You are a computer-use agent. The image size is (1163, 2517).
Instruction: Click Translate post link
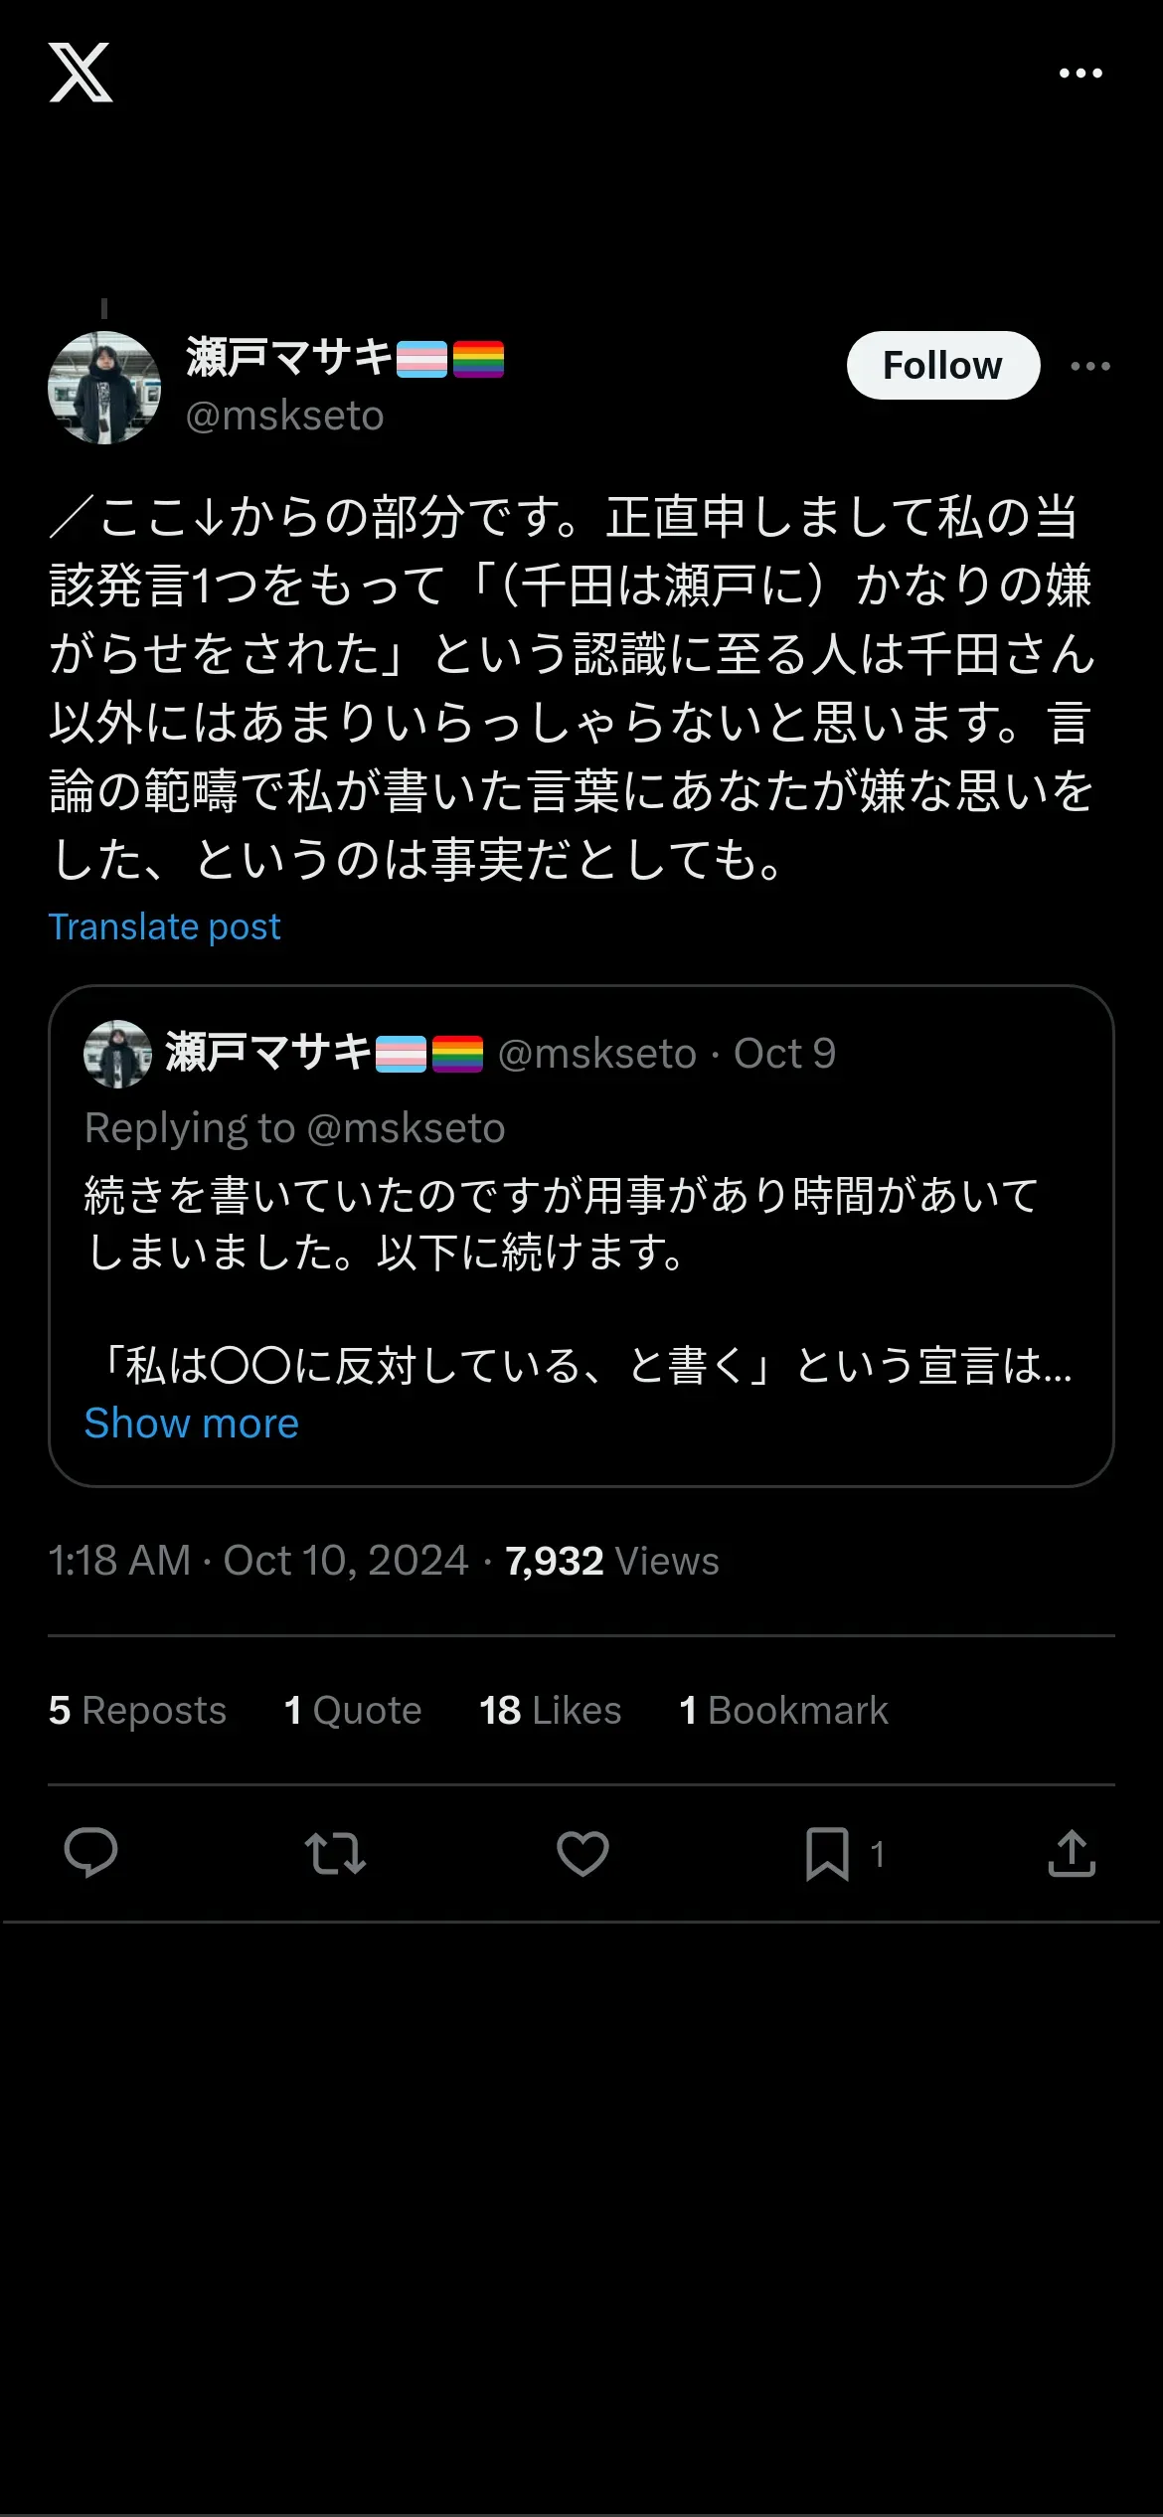[x=165, y=926]
